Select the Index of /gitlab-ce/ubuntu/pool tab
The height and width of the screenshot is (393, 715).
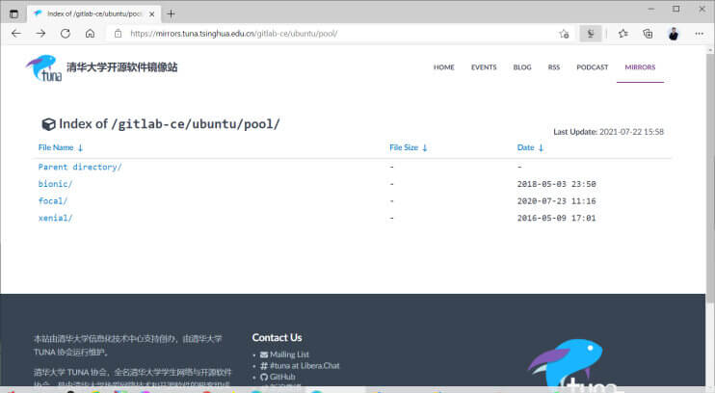click(x=93, y=14)
